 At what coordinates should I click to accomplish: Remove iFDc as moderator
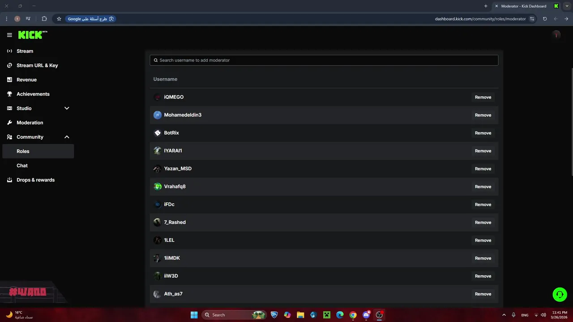(483, 204)
